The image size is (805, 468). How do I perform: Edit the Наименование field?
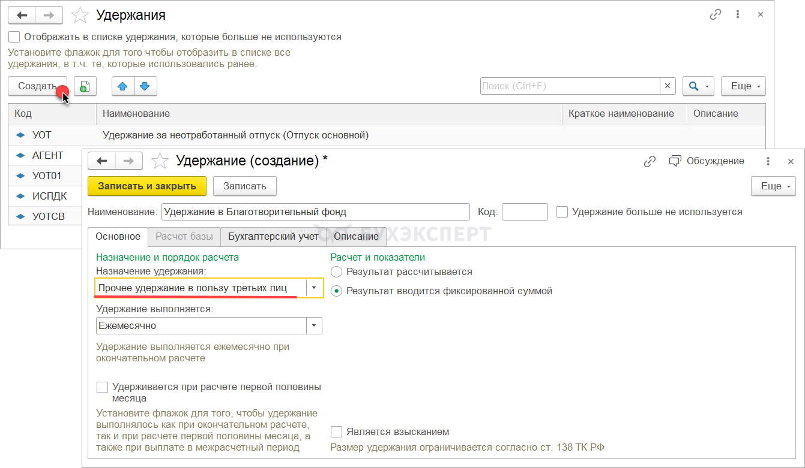(x=316, y=212)
